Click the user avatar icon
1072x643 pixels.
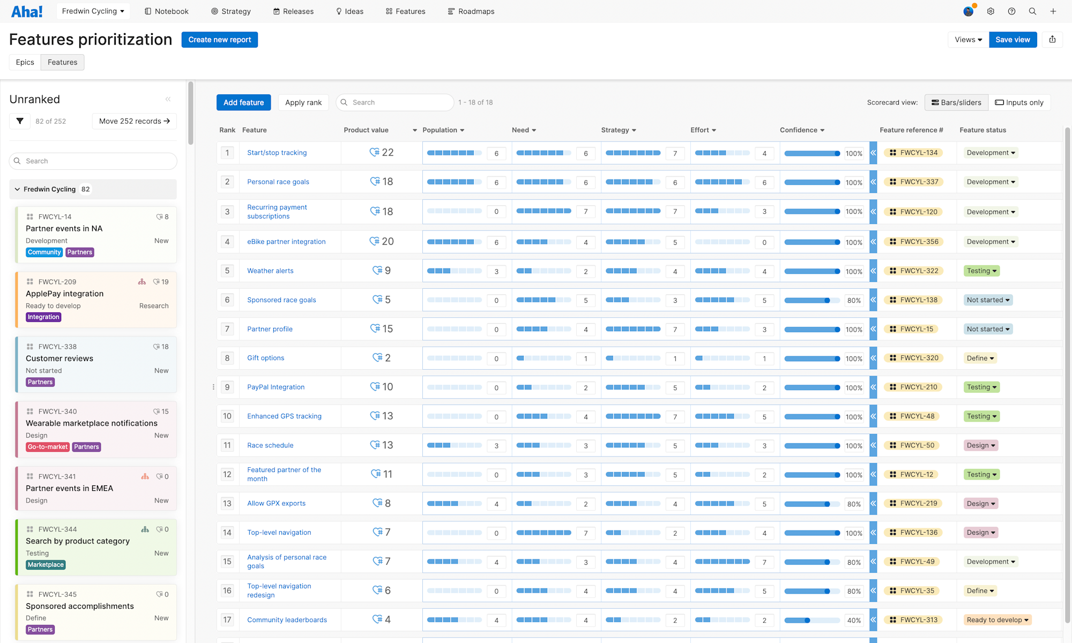(x=968, y=11)
